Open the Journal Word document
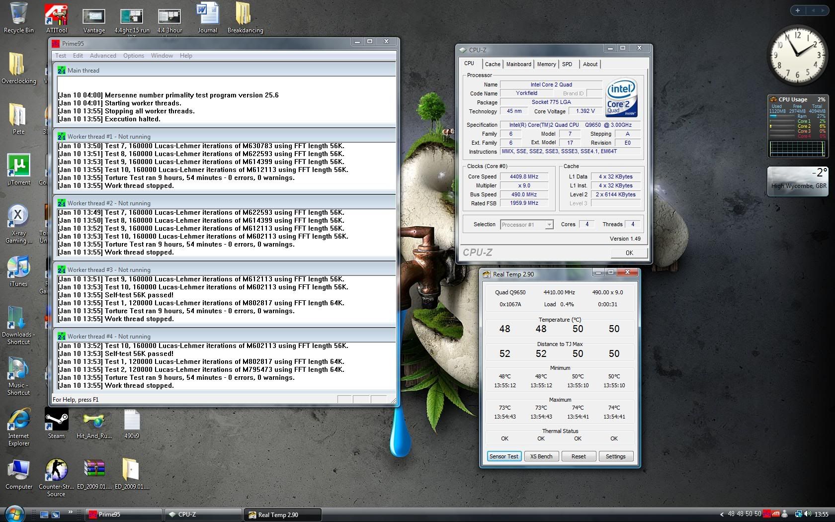This screenshot has width=835, height=522. 207,18
